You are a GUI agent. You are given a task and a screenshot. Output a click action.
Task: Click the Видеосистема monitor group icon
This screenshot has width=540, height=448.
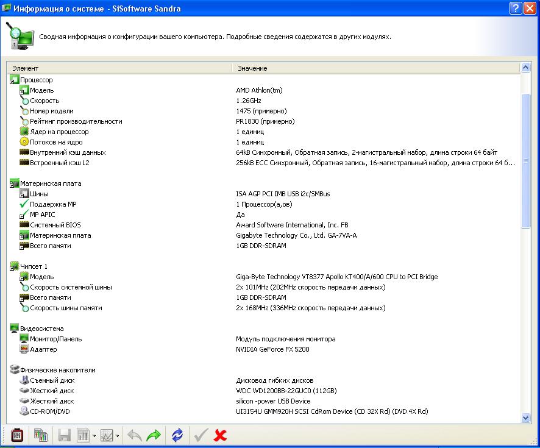(14, 329)
